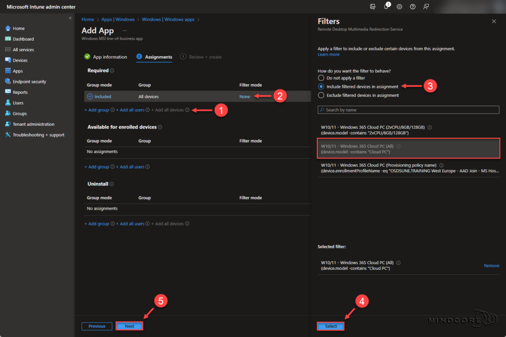Click the Next button

[x=129, y=326]
